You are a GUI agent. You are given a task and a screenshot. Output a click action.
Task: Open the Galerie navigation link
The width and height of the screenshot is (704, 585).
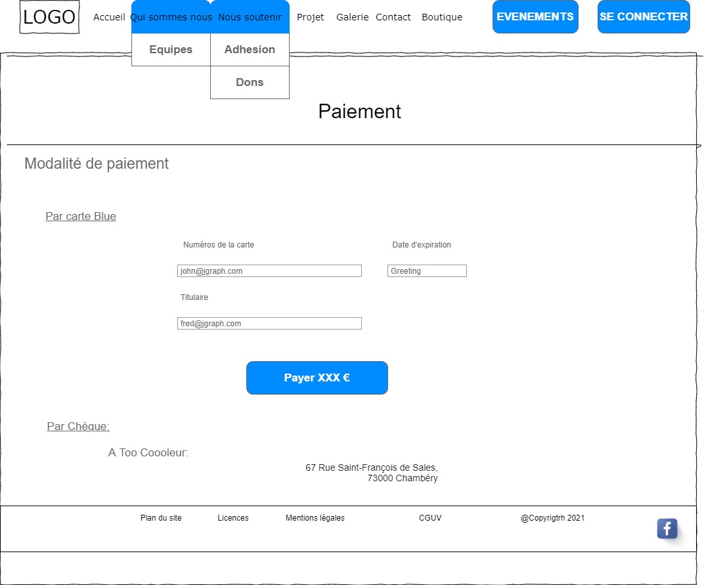(x=352, y=17)
